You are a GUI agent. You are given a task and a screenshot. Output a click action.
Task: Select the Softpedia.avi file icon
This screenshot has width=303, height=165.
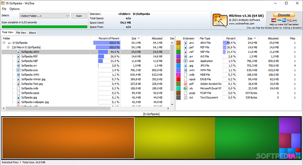tap(18, 66)
